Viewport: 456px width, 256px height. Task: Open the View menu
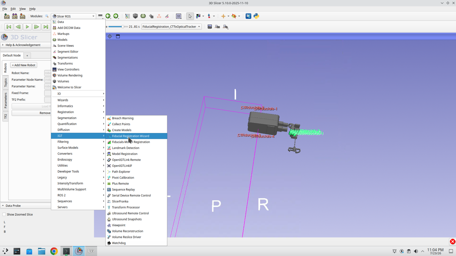click(22, 9)
